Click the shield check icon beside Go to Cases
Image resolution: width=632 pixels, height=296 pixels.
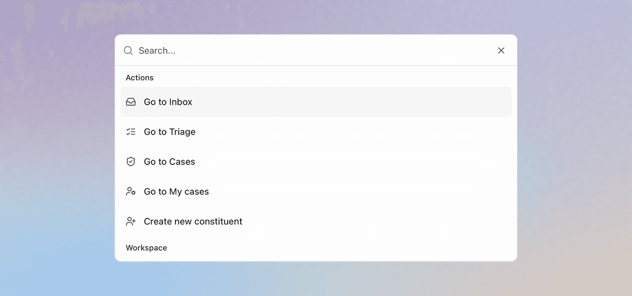coord(131,161)
